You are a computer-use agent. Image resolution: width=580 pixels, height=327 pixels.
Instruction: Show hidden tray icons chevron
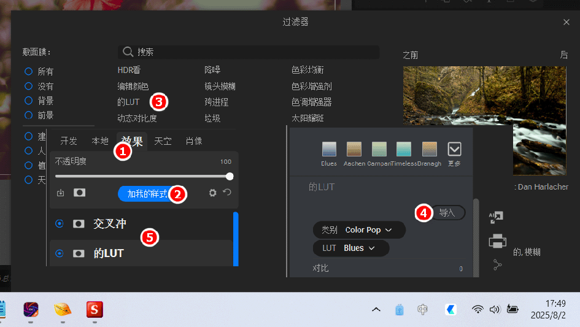pos(376,309)
